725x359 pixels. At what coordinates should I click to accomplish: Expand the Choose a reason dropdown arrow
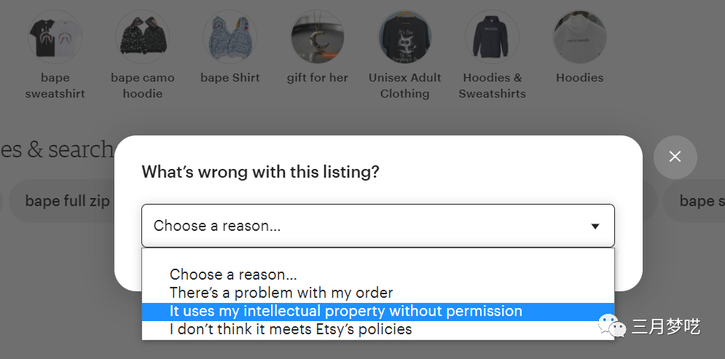click(x=595, y=226)
